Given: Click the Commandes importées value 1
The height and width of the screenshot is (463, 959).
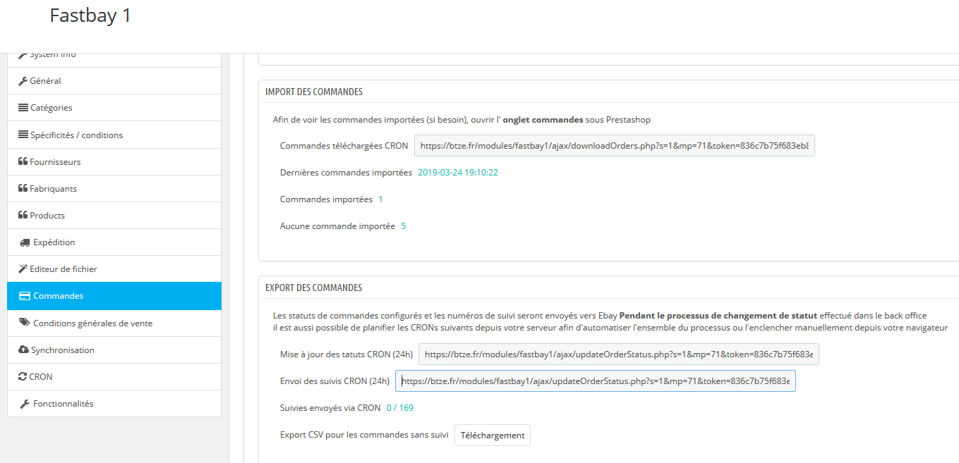Looking at the screenshot, I should pyautogui.click(x=381, y=199).
